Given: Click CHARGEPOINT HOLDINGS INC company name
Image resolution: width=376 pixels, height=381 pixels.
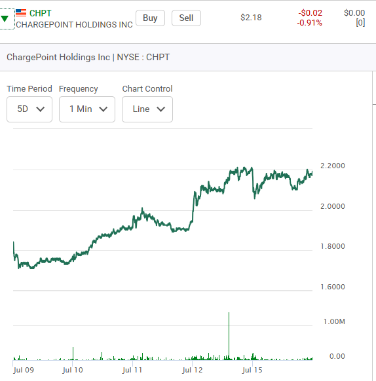Looking at the screenshot, I should click(x=75, y=25).
